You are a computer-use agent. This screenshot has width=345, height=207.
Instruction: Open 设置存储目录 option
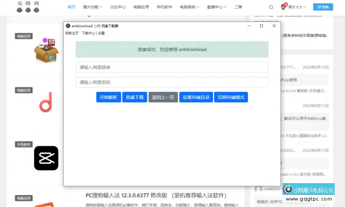(196, 97)
